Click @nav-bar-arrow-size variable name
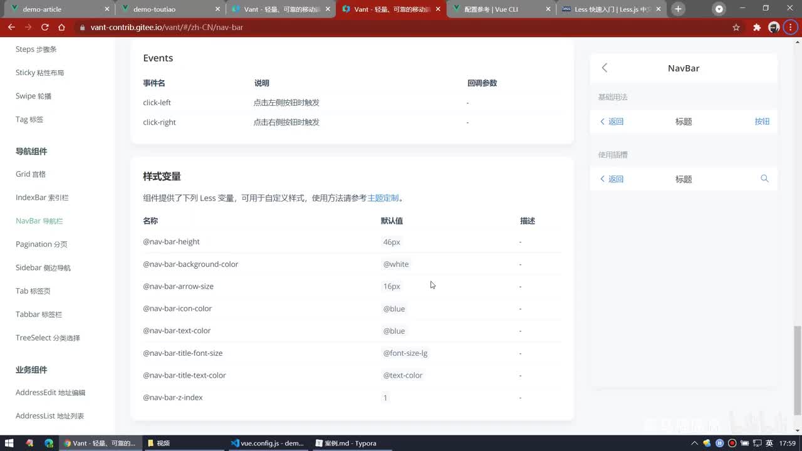802x451 pixels. [178, 286]
